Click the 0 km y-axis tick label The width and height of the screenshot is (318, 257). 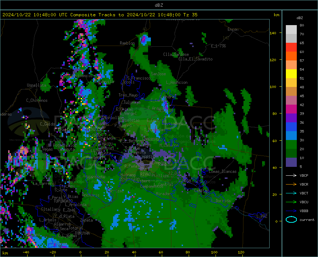tap(276, 221)
